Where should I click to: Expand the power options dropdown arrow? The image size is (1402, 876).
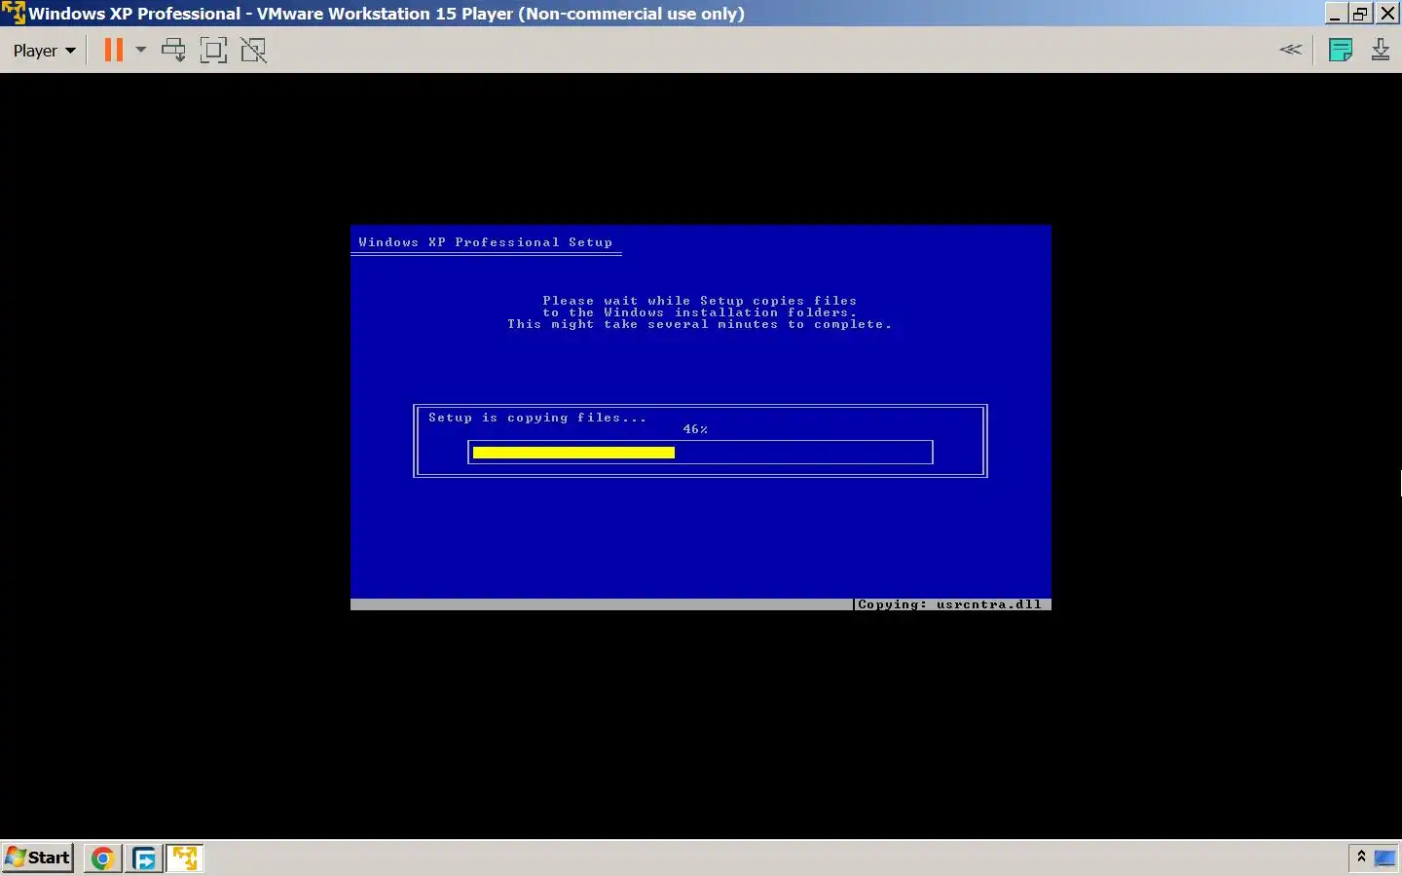click(x=140, y=50)
